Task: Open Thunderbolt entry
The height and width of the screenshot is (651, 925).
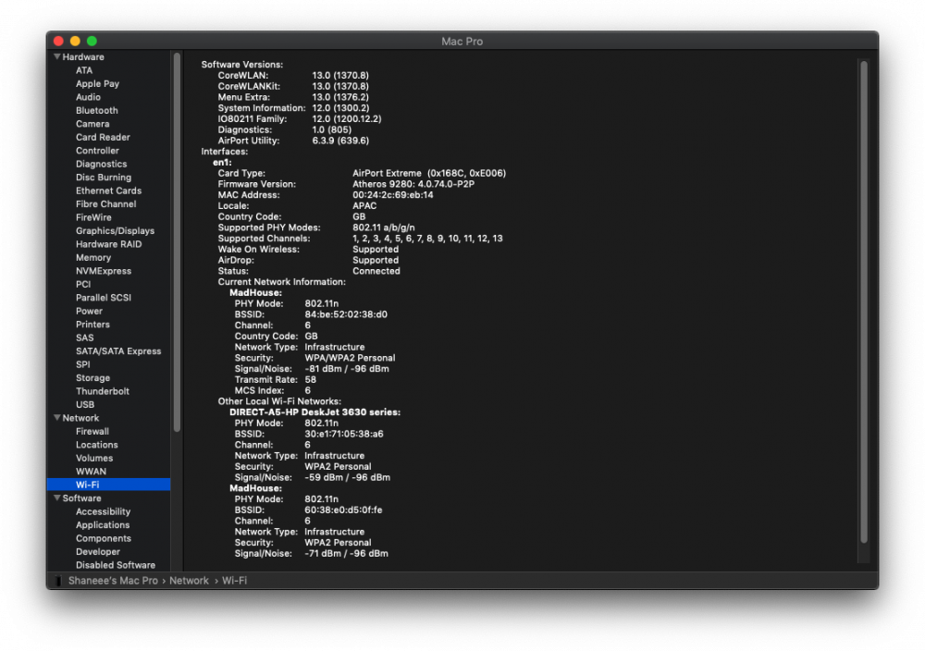Action: tap(102, 391)
